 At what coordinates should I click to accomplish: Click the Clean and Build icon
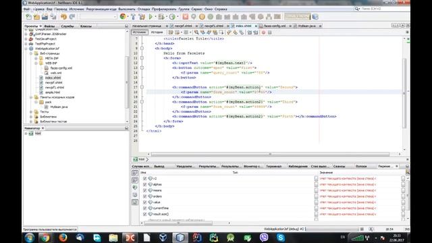tap(142, 17)
